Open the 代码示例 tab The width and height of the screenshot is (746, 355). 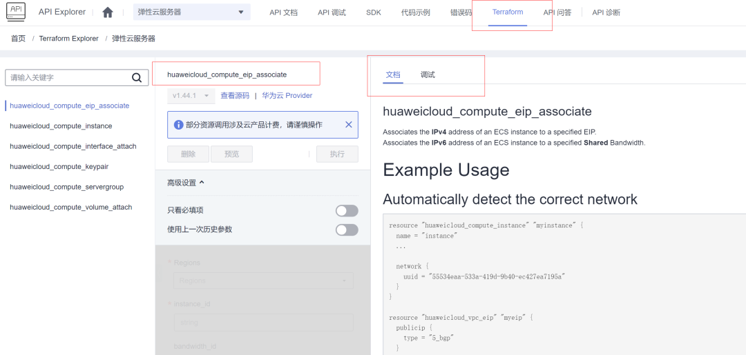click(x=415, y=13)
